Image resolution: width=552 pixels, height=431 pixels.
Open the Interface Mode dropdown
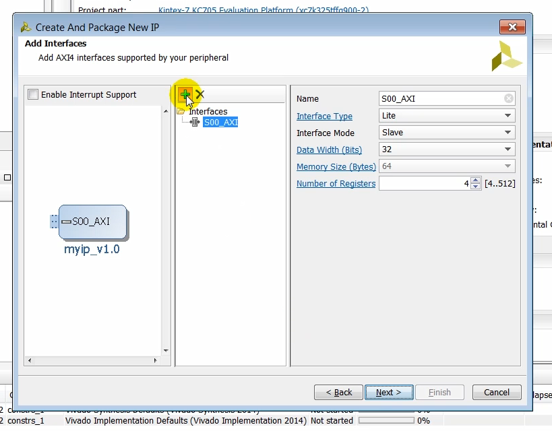coord(509,133)
